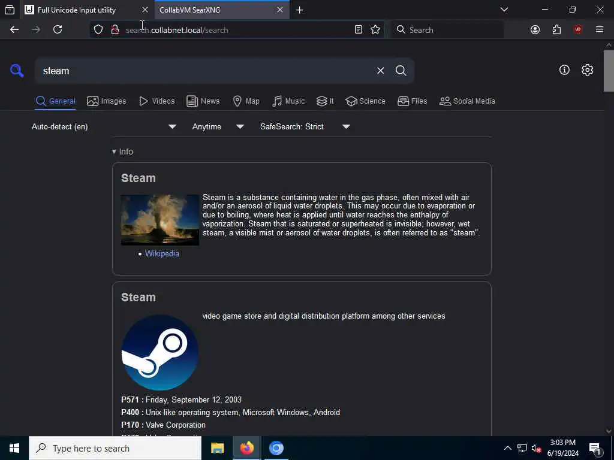614x460 pixels.
Task: Click the Windows Start button
Action: [14, 448]
